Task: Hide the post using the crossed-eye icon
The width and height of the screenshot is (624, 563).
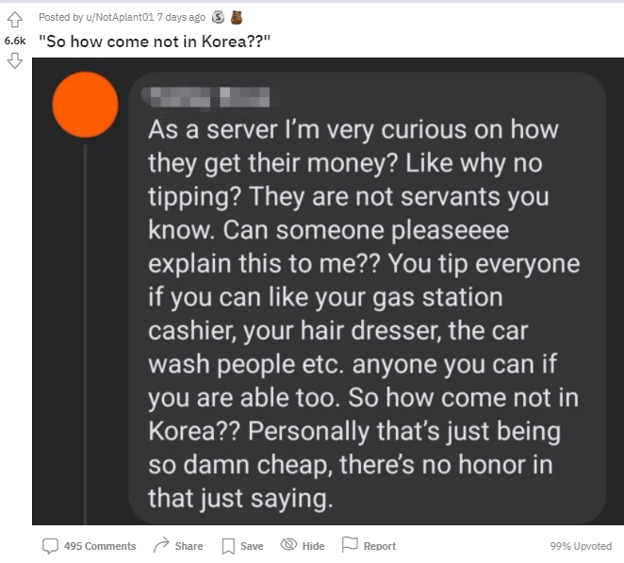Action: [289, 544]
